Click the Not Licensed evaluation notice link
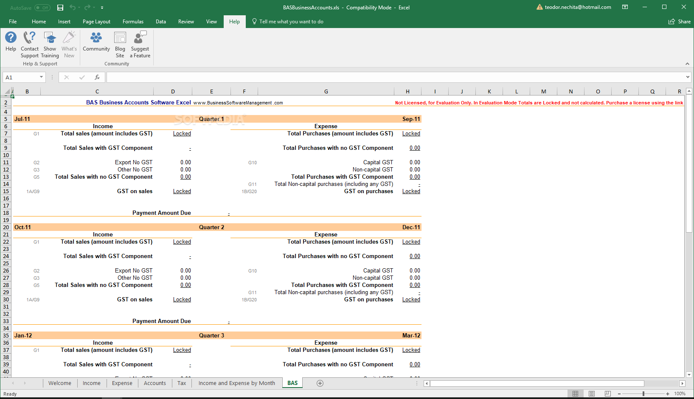Viewport: 694px width, 399px height. (x=539, y=103)
